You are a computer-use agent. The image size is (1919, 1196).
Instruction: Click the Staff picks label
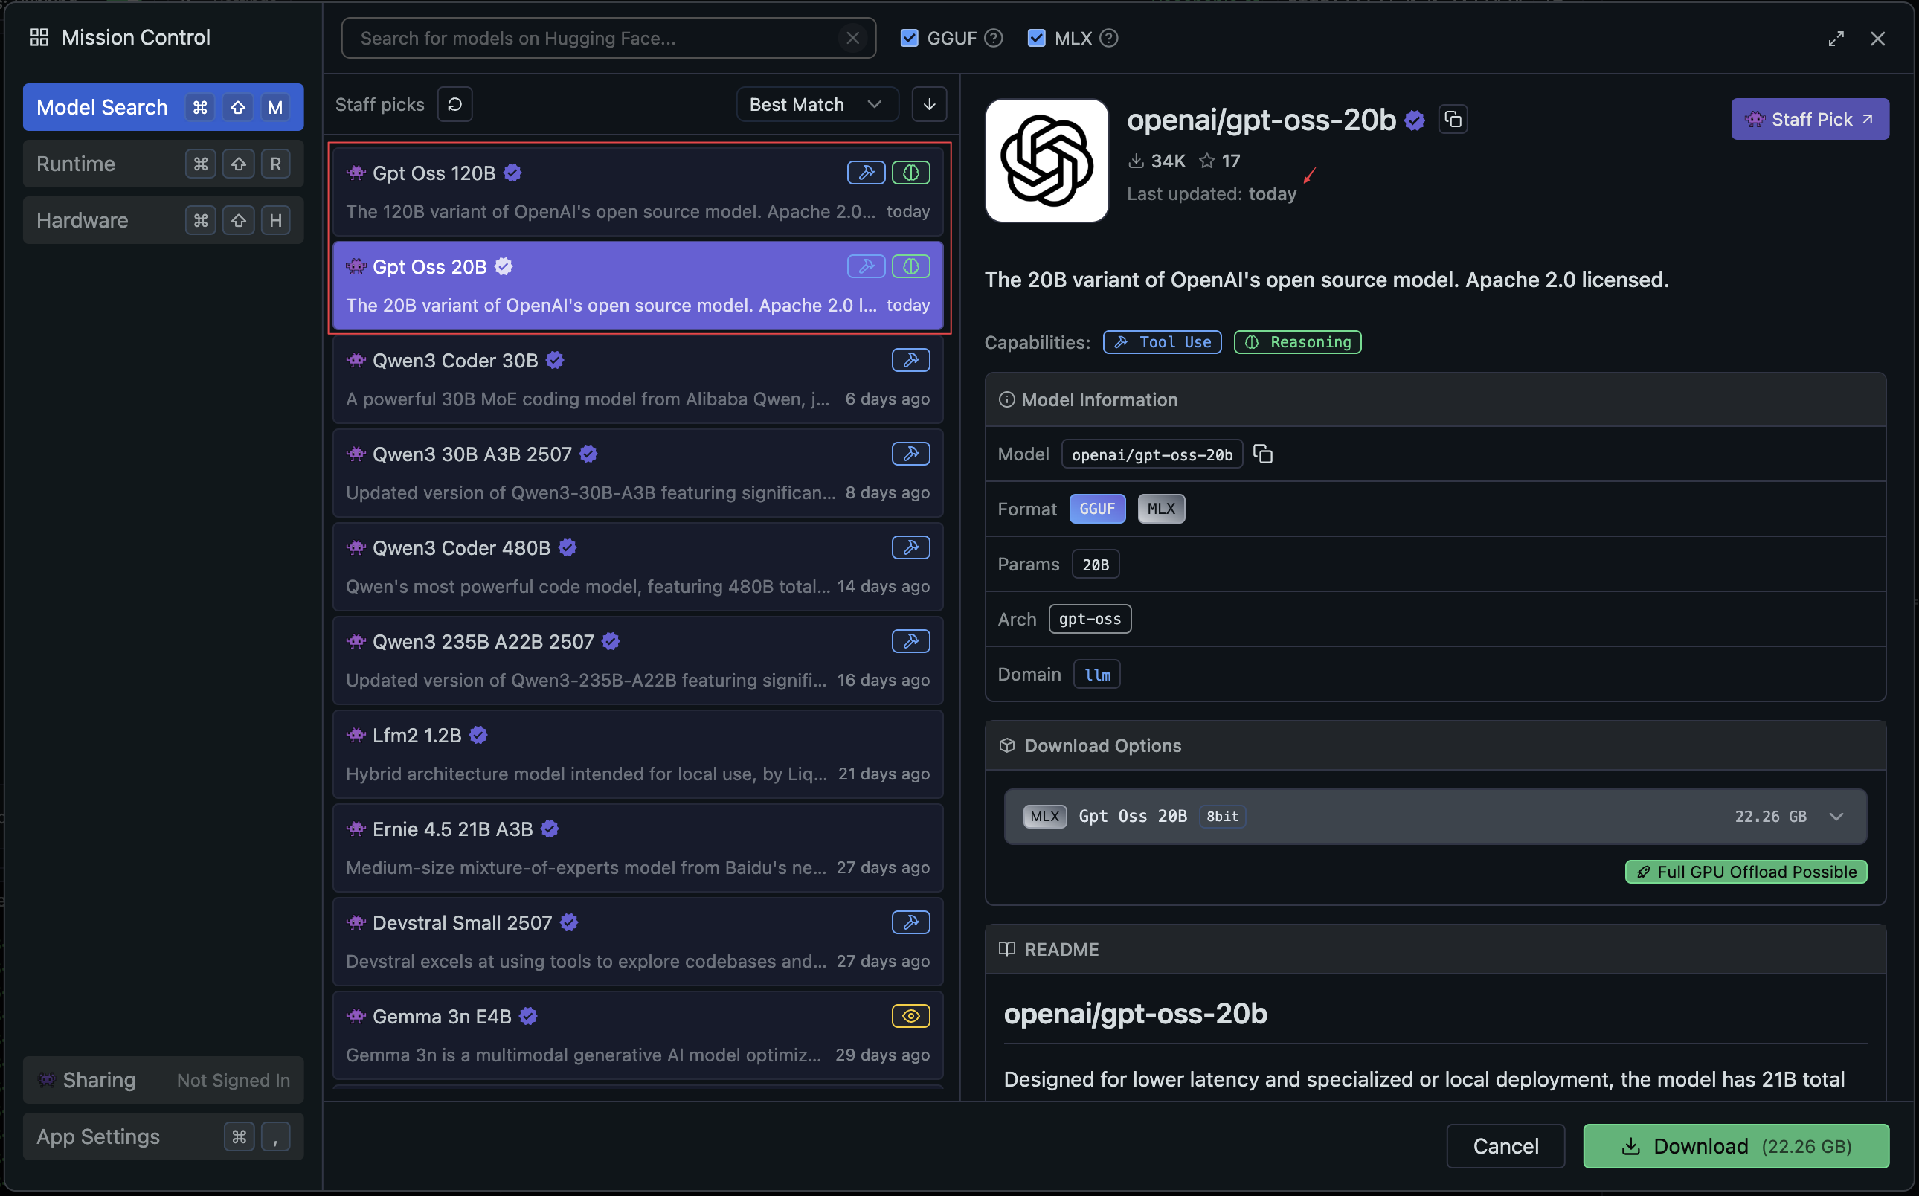(379, 104)
